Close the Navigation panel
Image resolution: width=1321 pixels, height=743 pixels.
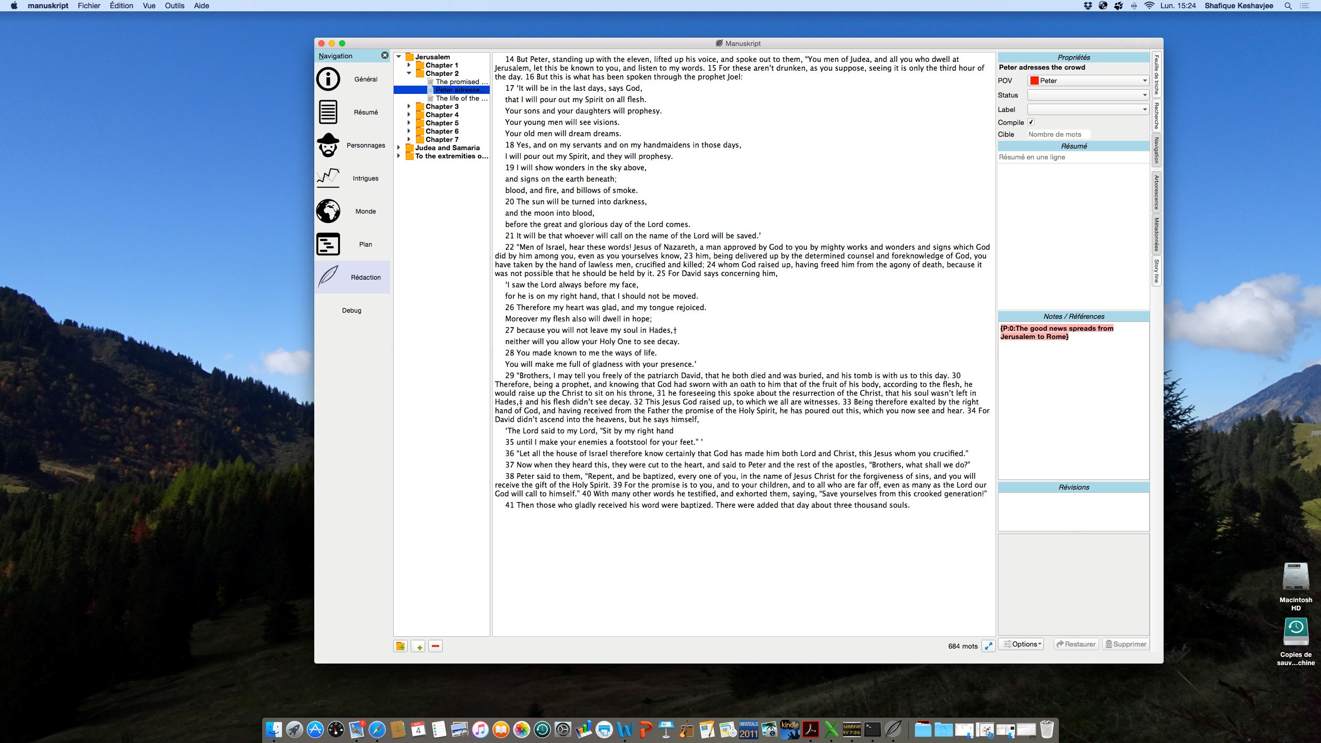(384, 55)
